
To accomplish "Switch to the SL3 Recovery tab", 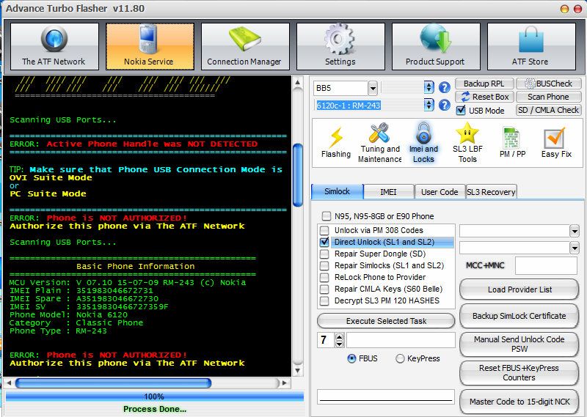I will 491,192.
